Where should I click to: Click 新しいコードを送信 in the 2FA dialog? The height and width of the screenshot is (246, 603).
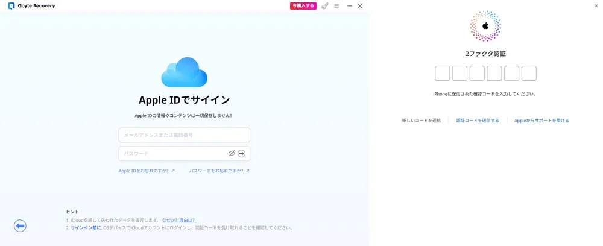(x=421, y=121)
